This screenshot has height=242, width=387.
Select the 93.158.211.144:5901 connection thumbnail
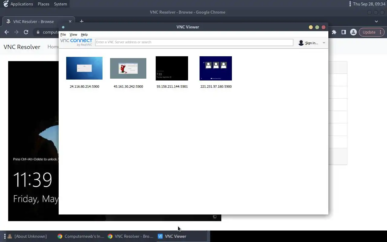point(172,68)
